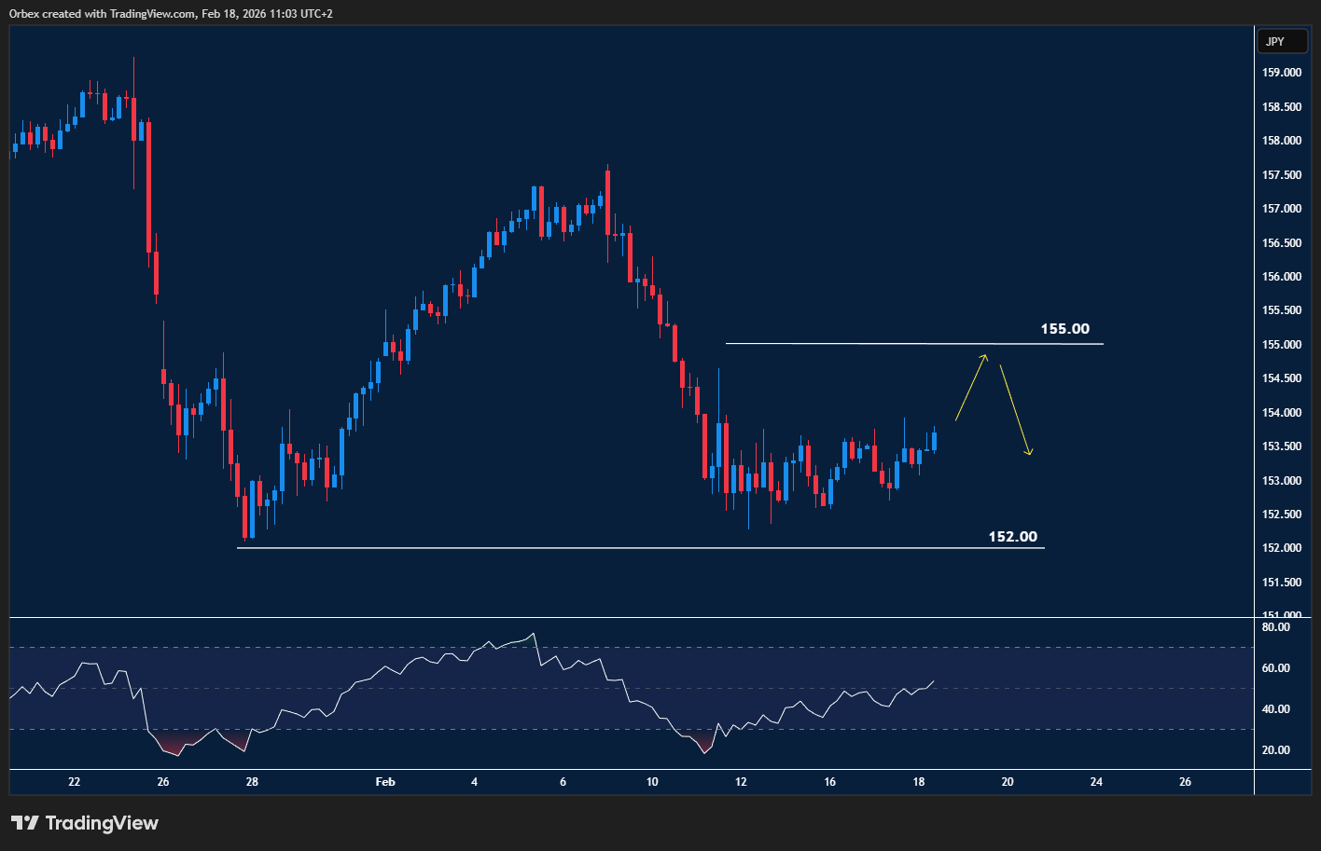Click the Feb label on the time axis

tap(385, 782)
